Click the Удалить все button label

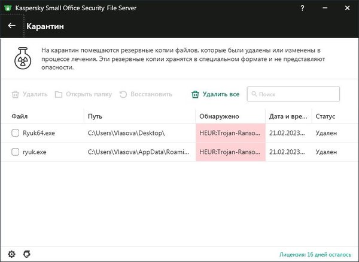coord(221,94)
